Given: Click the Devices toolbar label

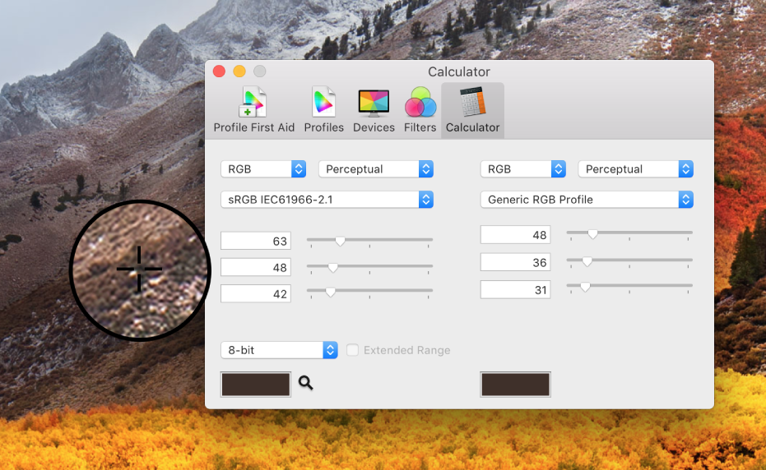Looking at the screenshot, I should [x=374, y=127].
